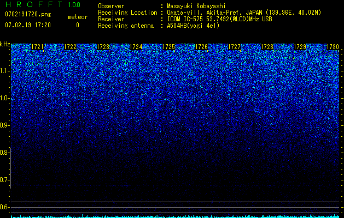344x218 pixels.
Task: Select the filename 0702191720.png
Action: [28, 14]
